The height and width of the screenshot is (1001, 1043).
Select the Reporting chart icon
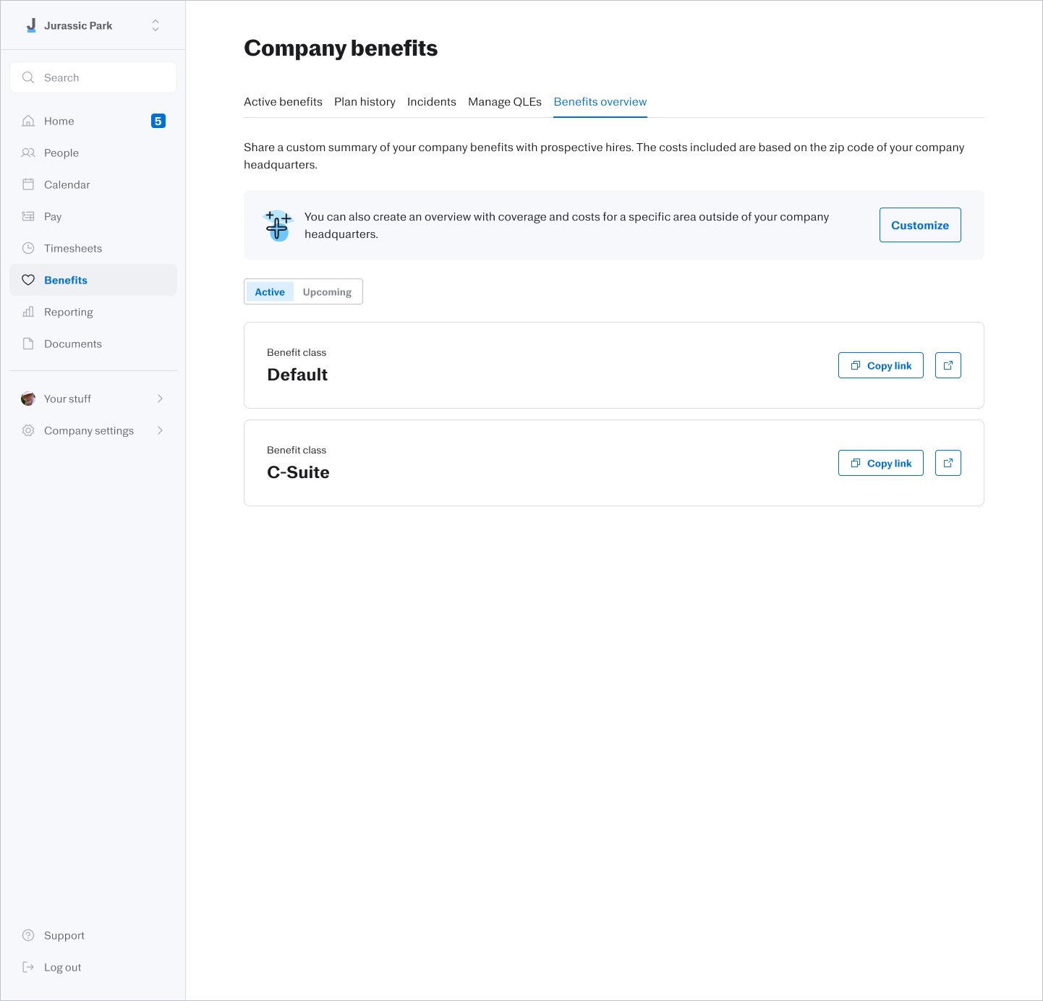coord(28,312)
